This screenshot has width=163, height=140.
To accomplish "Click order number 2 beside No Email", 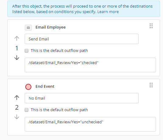I will (17, 108).
